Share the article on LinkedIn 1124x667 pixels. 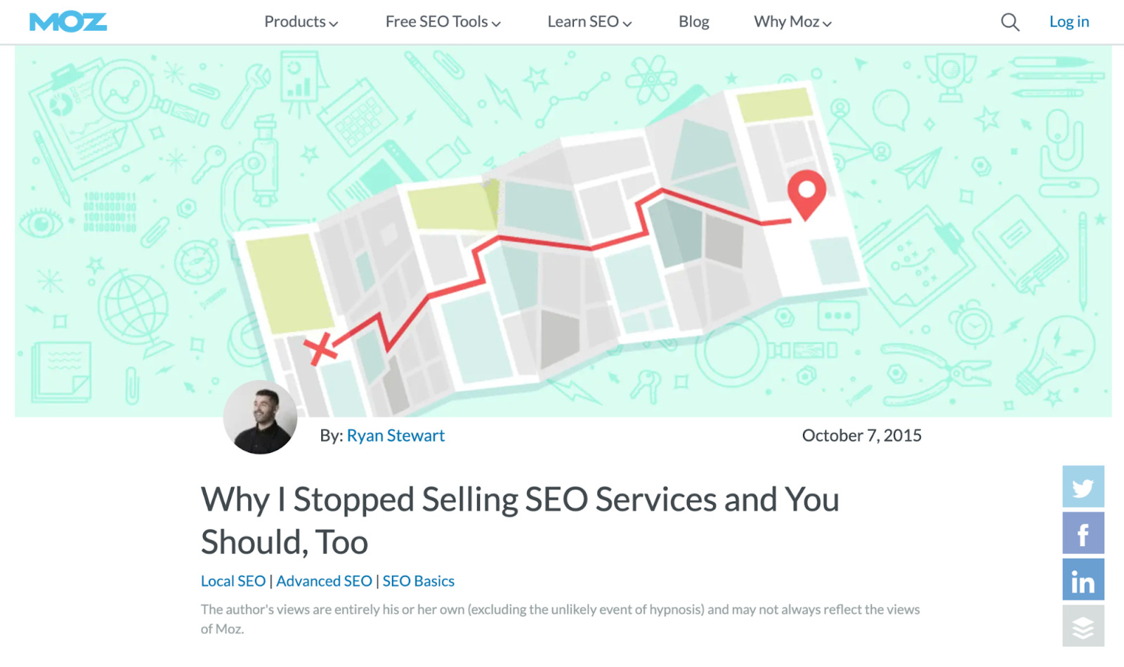[1083, 581]
